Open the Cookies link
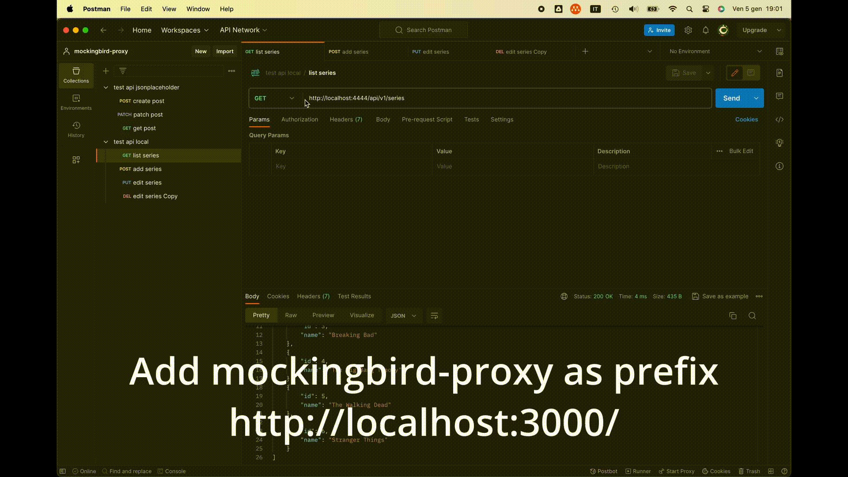 coord(746,120)
